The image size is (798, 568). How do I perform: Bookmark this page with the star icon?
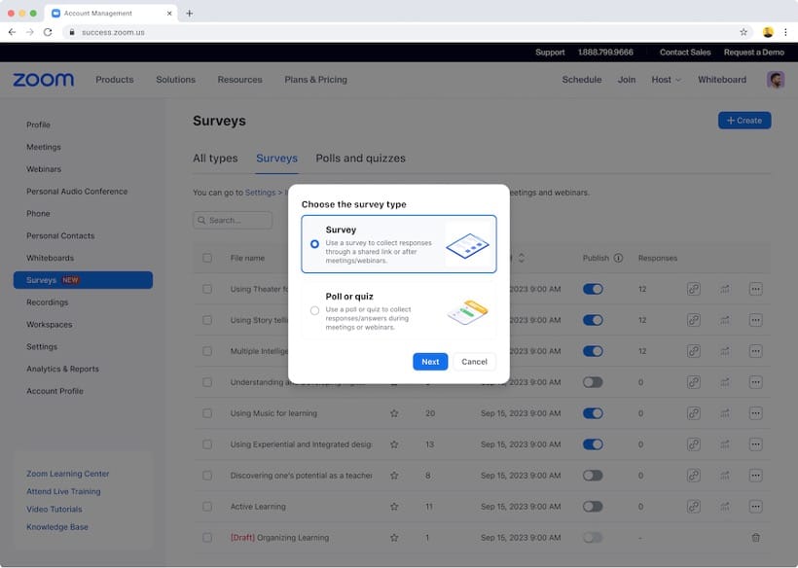coord(744,32)
